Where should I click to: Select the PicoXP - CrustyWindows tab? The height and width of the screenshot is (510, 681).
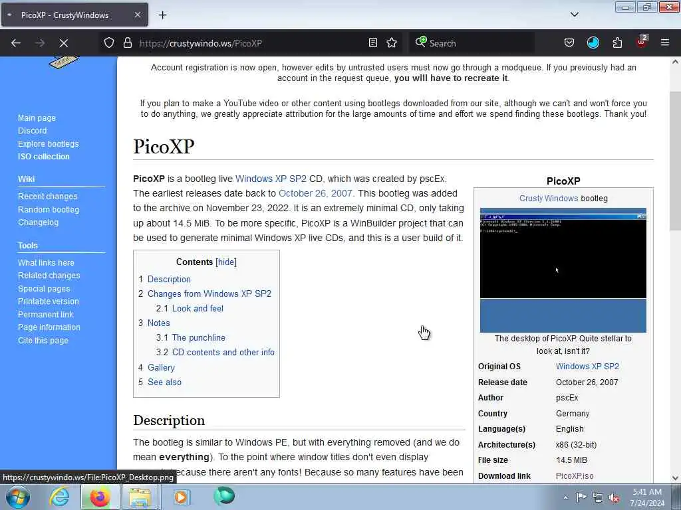74,15
